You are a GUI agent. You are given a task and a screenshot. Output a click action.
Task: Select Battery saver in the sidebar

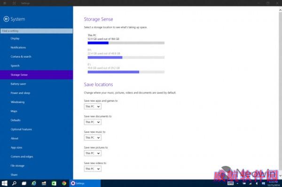(x=18, y=84)
